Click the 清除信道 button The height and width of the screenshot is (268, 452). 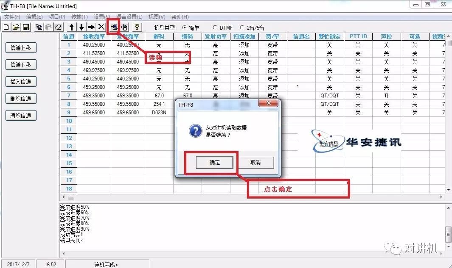pyautogui.click(x=20, y=115)
